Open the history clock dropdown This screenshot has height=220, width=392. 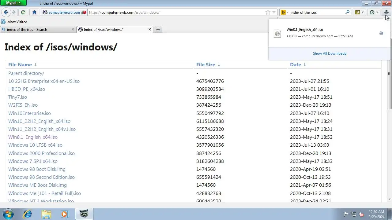tap(374, 12)
